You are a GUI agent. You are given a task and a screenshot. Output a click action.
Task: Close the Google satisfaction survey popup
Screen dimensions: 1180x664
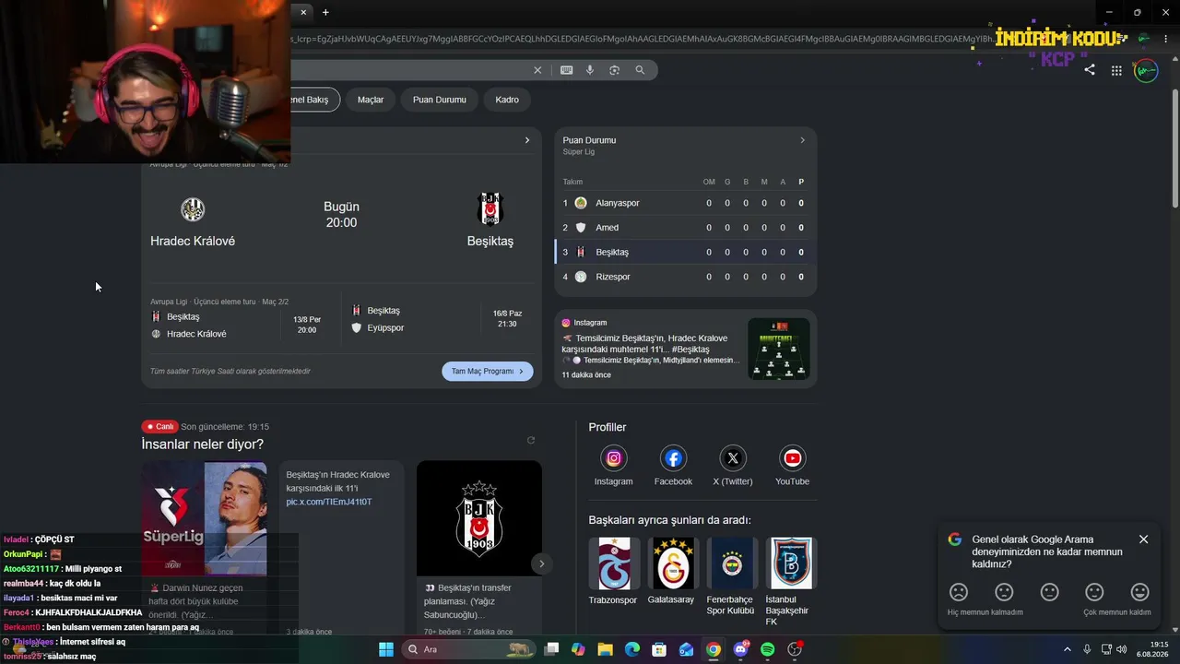tap(1144, 539)
